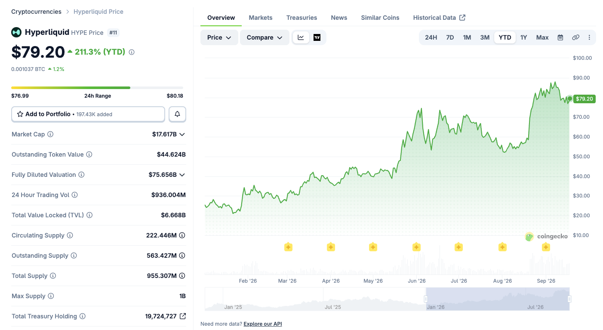Click news marker near Aug '26
This screenshot has width=603, height=330.
tap(502, 247)
